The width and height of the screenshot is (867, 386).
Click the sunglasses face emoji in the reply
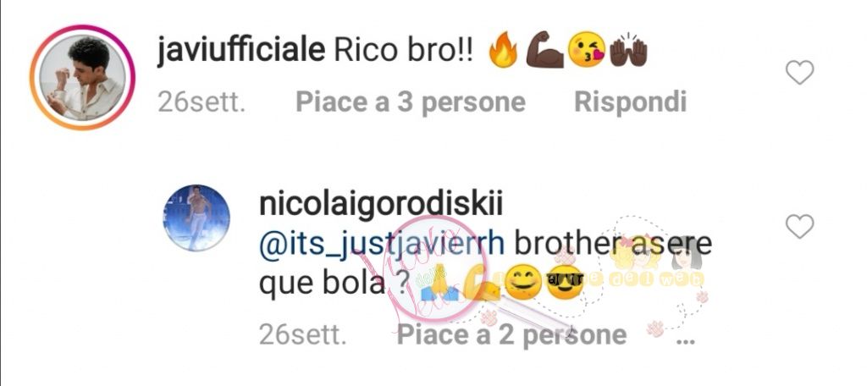point(565,283)
